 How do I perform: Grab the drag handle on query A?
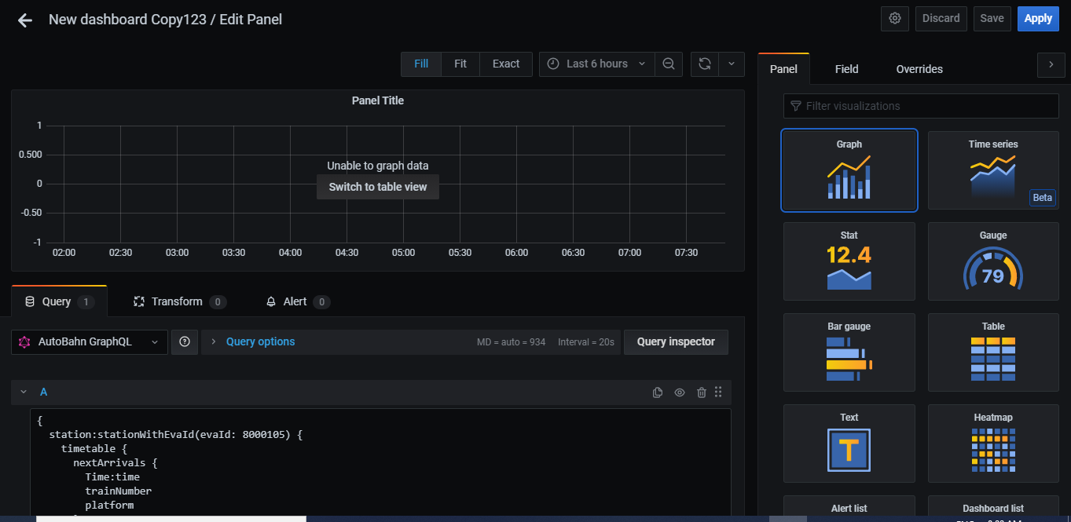718,392
